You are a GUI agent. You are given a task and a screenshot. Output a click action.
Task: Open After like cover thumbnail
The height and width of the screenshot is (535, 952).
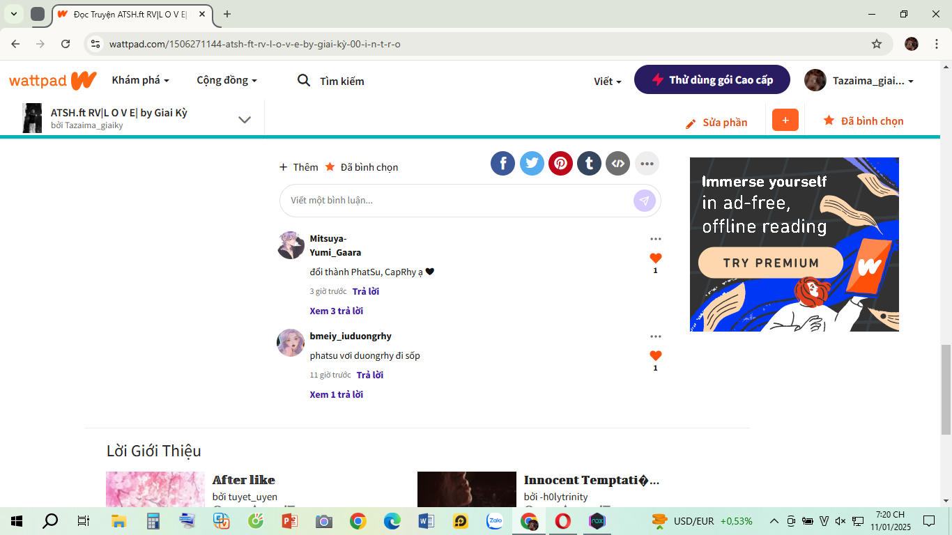pos(155,490)
